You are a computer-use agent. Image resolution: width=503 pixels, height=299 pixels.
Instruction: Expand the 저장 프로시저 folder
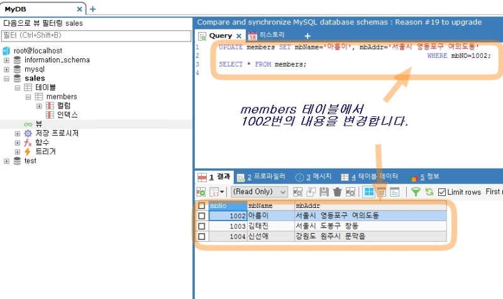(x=18, y=134)
